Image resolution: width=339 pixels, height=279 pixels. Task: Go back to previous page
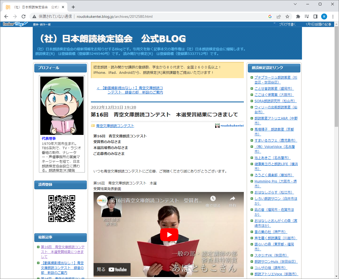tap(6, 16)
